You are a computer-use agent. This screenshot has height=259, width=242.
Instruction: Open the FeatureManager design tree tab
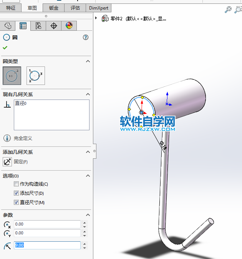pos(8,26)
